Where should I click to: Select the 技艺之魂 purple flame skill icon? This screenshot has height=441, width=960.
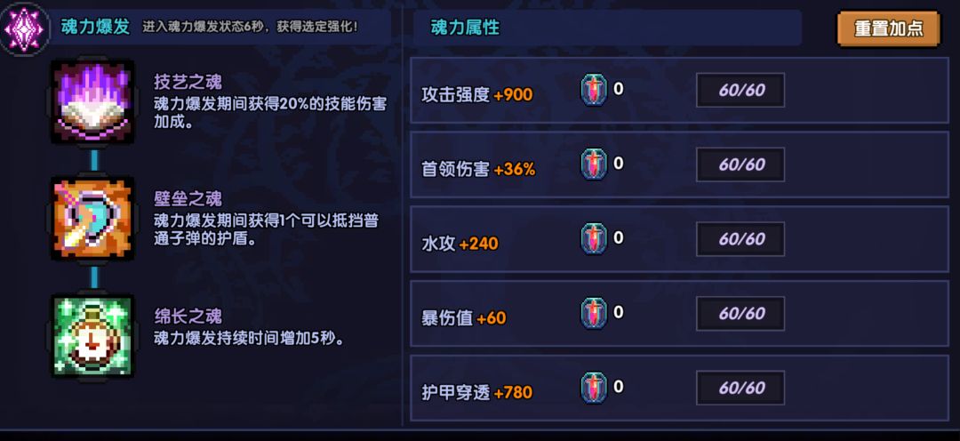pyautogui.click(x=92, y=101)
